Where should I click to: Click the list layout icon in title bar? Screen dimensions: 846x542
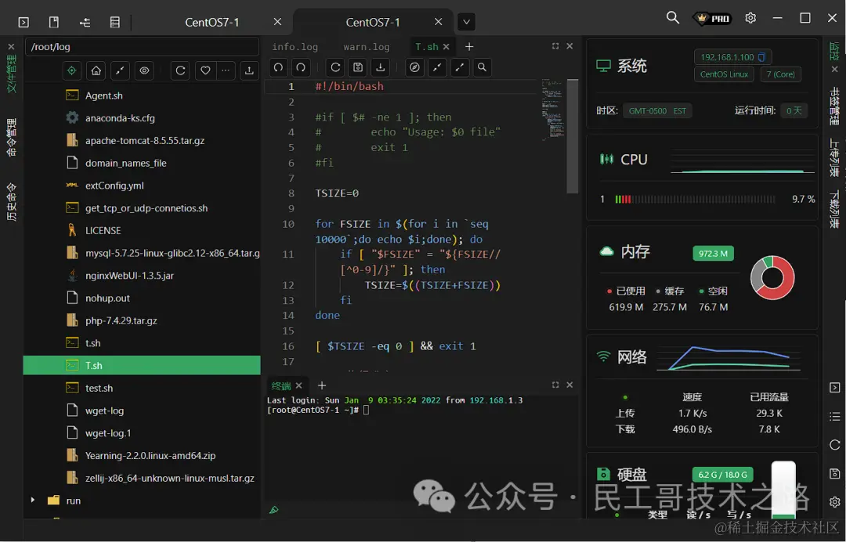[x=115, y=22]
